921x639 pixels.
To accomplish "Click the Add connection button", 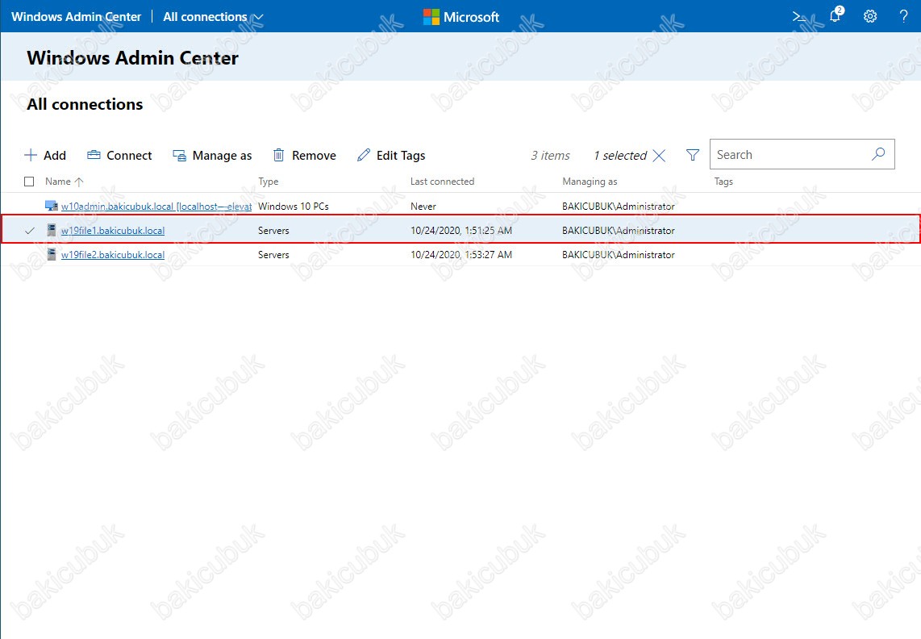I will 44,155.
